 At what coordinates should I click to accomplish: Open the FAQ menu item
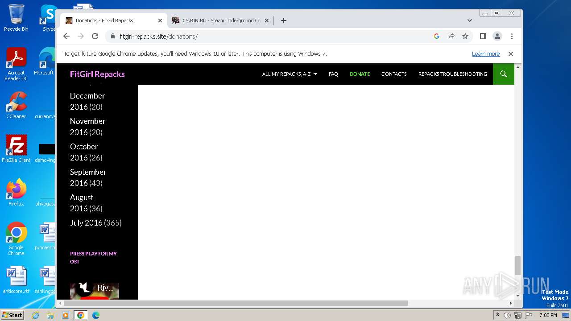(x=333, y=74)
